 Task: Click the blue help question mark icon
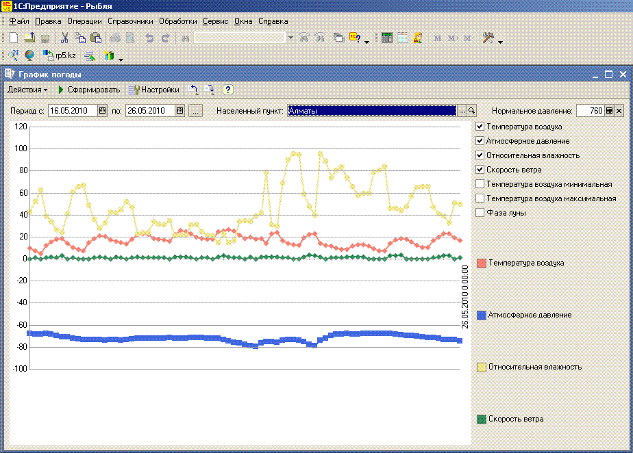(228, 90)
